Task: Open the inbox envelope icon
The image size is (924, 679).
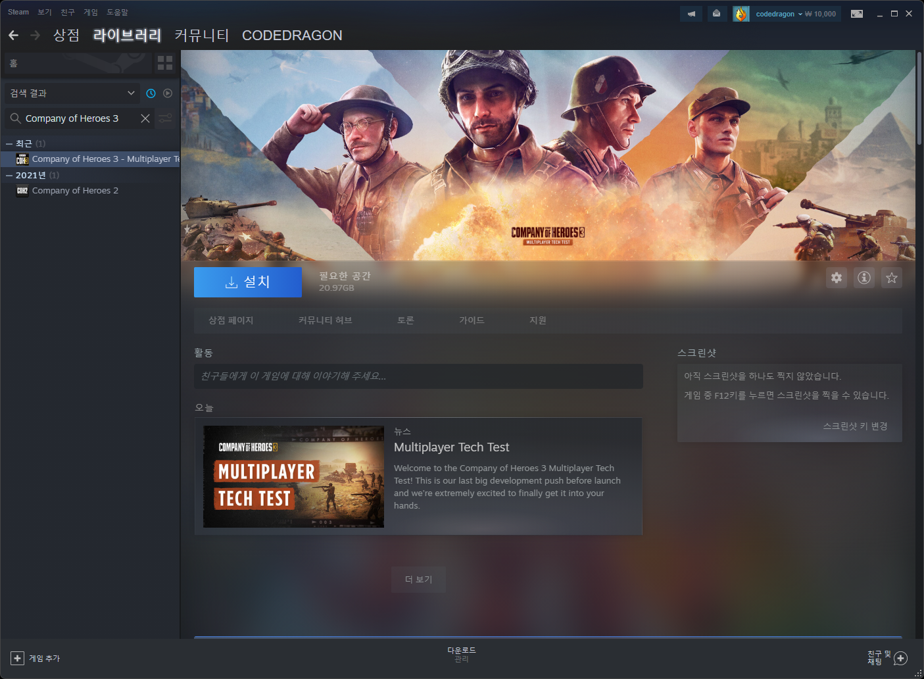Action: coord(716,14)
